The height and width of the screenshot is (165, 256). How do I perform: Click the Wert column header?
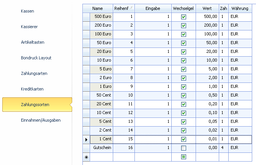[x=207, y=8]
